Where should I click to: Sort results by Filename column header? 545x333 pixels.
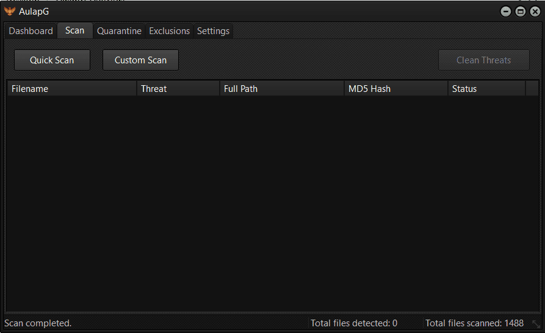pyautogui.click(x=71, y=89)
